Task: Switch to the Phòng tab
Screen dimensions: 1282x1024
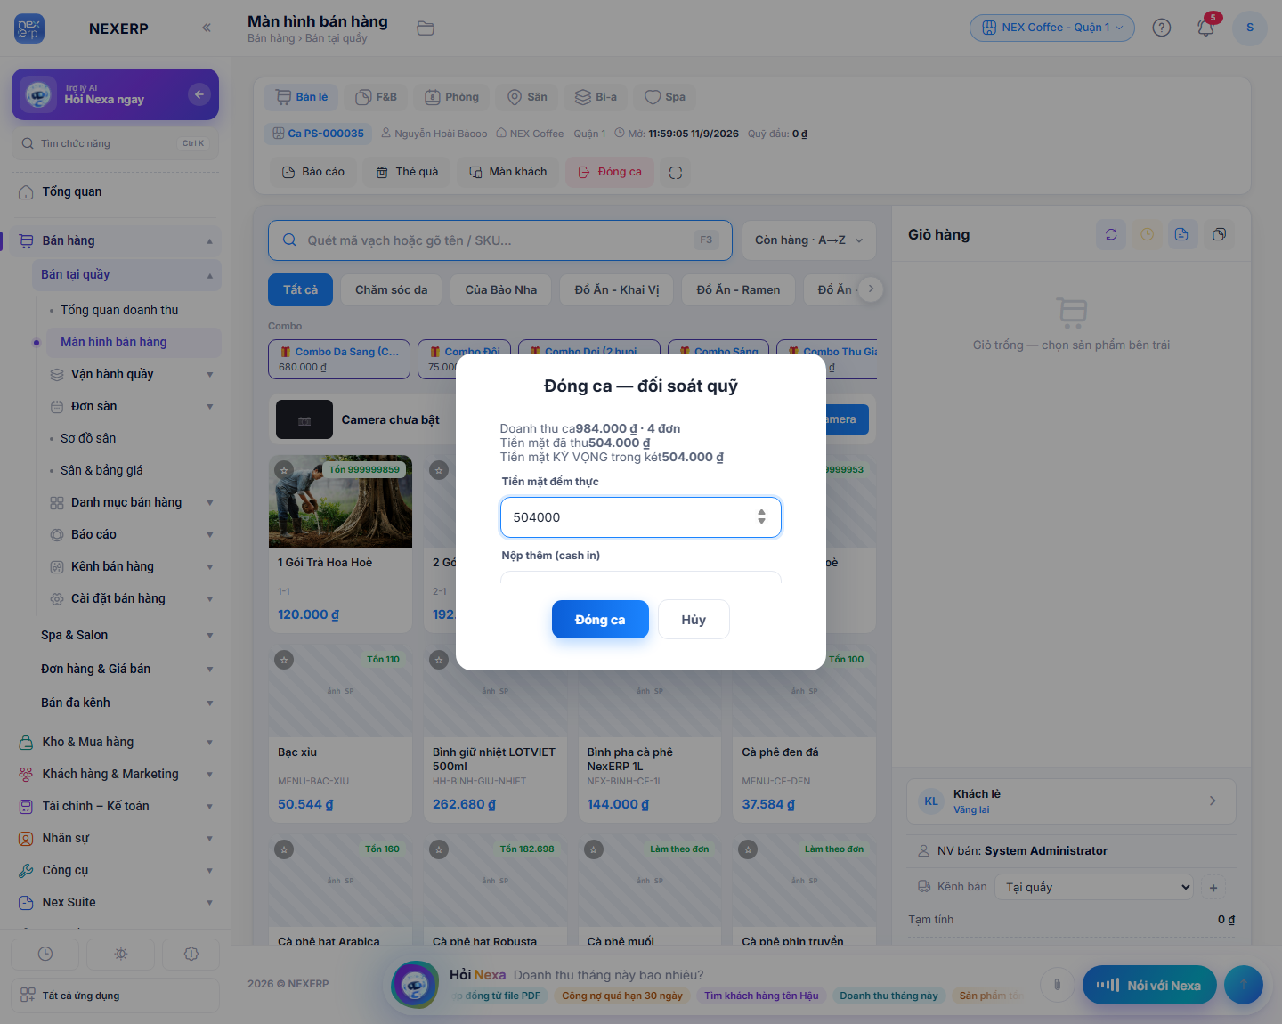Action: pos(452,97)
